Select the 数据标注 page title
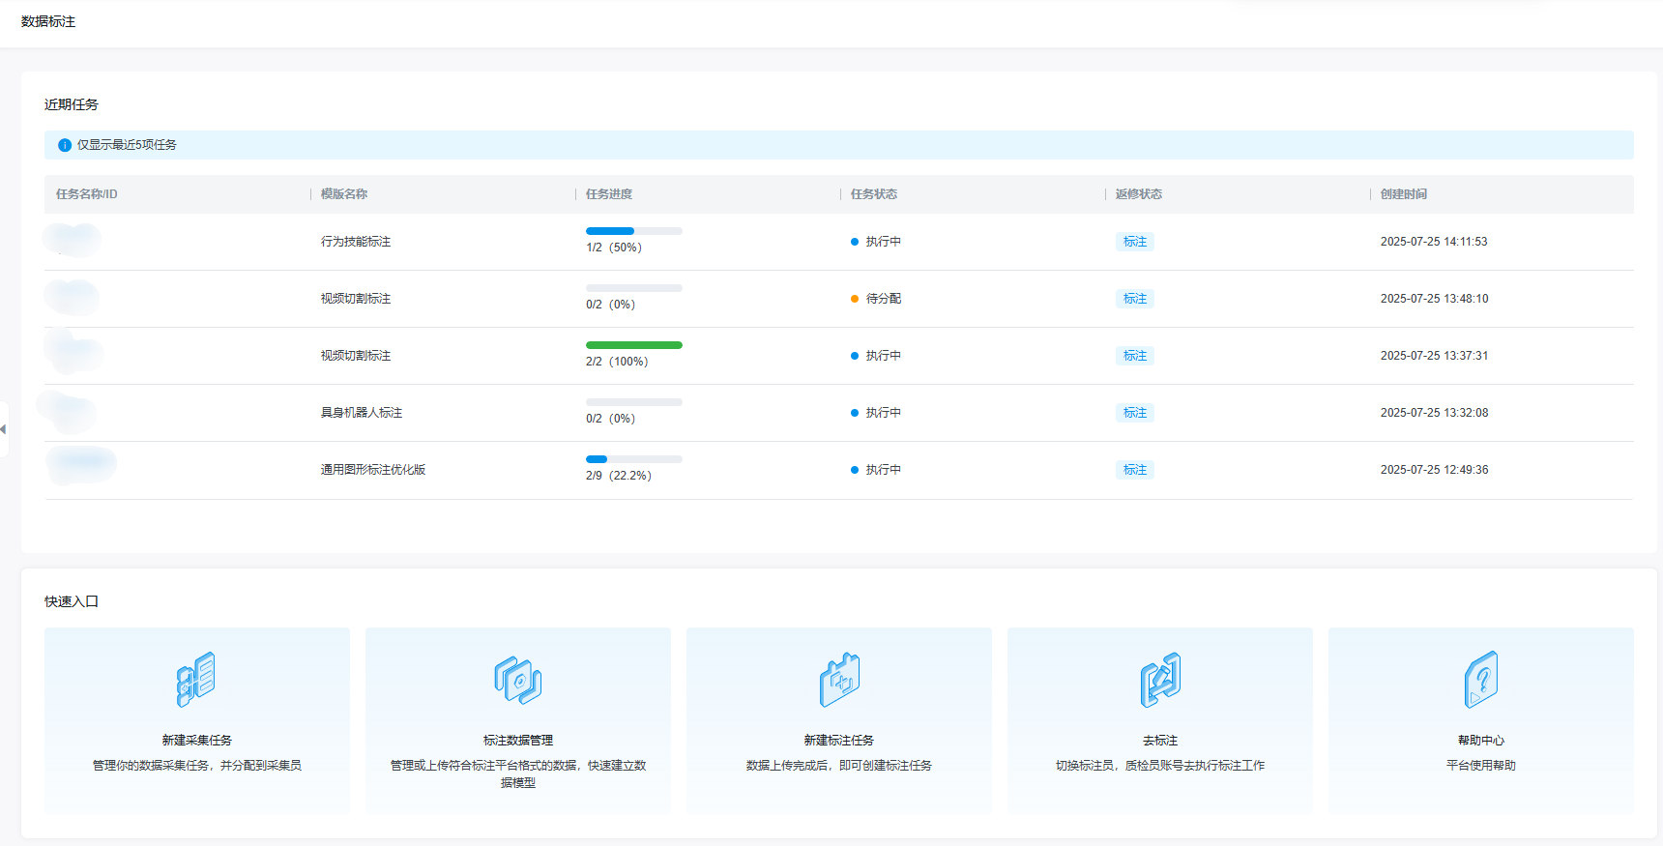 coord(48,21)
